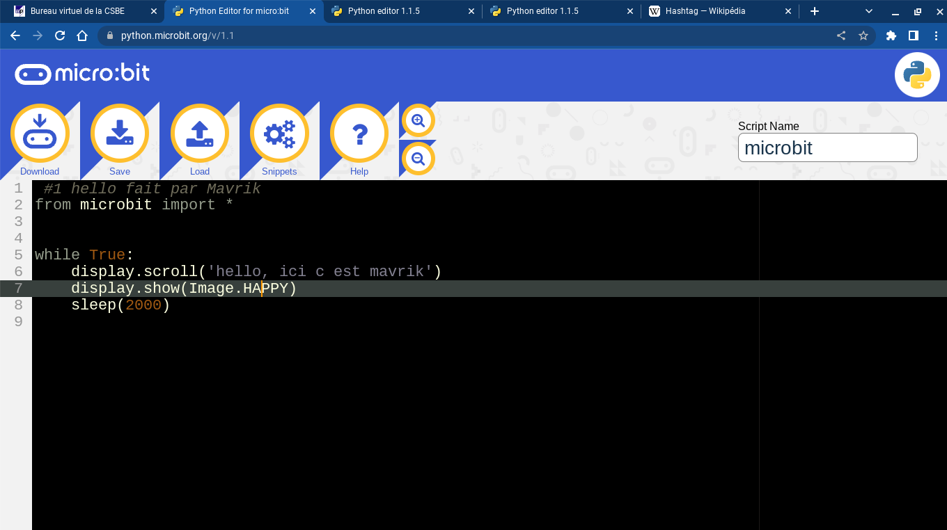This screenshot has width=947, height=530.
Task: Click the 'Load' label text
Action: pyautogui.click(x=200, y=171)
